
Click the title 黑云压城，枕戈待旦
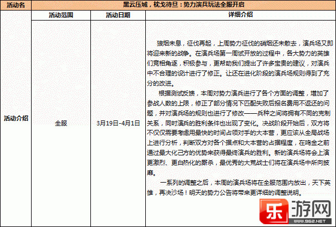[x=141, y=4]
